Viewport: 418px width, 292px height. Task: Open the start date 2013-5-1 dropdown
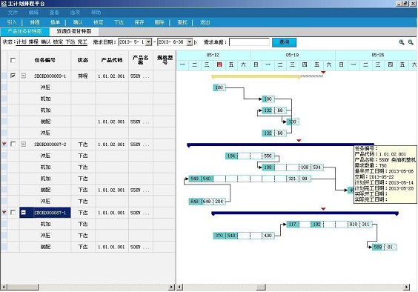(149, 42)
